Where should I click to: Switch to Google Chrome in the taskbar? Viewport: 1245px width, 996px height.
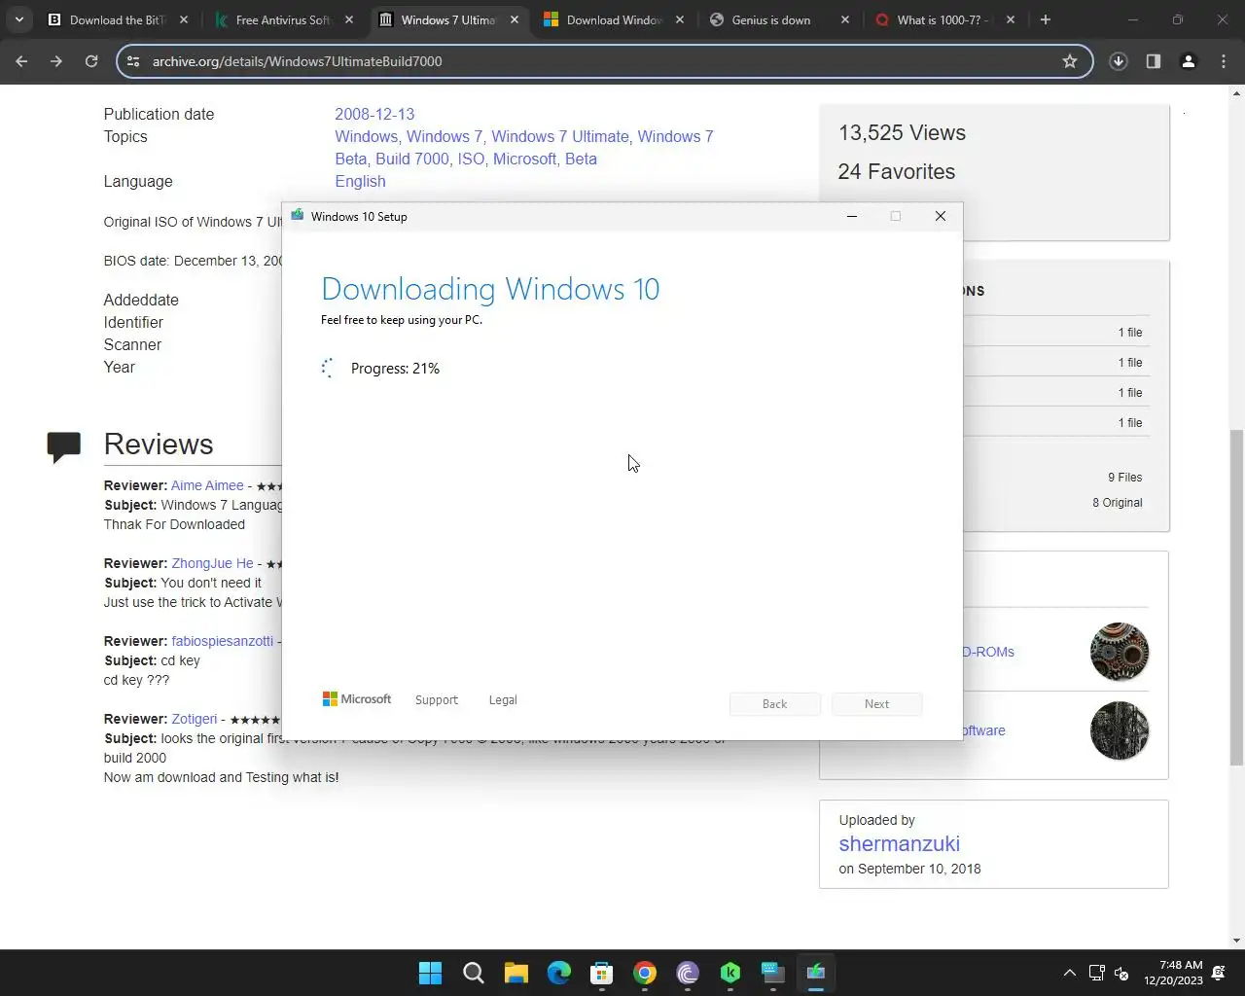click(644, 973)
